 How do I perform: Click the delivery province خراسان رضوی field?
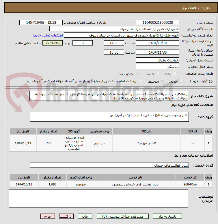158,60
